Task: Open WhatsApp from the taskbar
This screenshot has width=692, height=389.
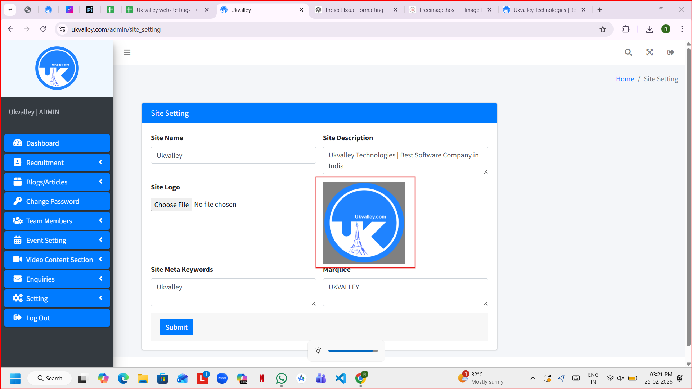Action: 281,378
